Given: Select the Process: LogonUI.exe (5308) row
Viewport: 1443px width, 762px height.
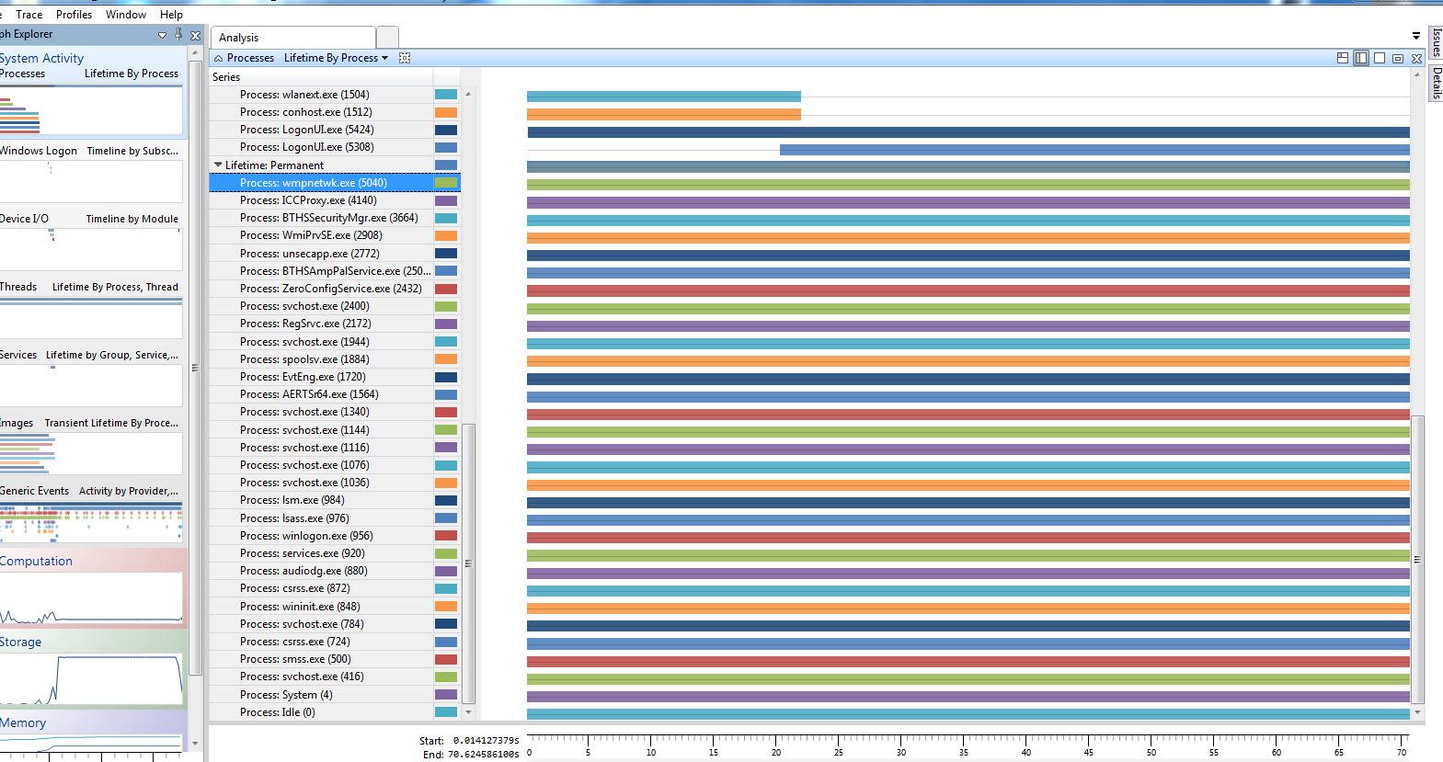Looking at the screenshot, I should [x=335, y=147].
